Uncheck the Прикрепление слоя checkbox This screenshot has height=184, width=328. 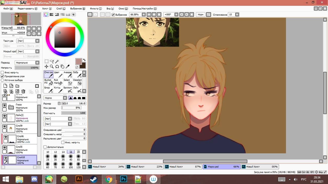click(3, 76)
